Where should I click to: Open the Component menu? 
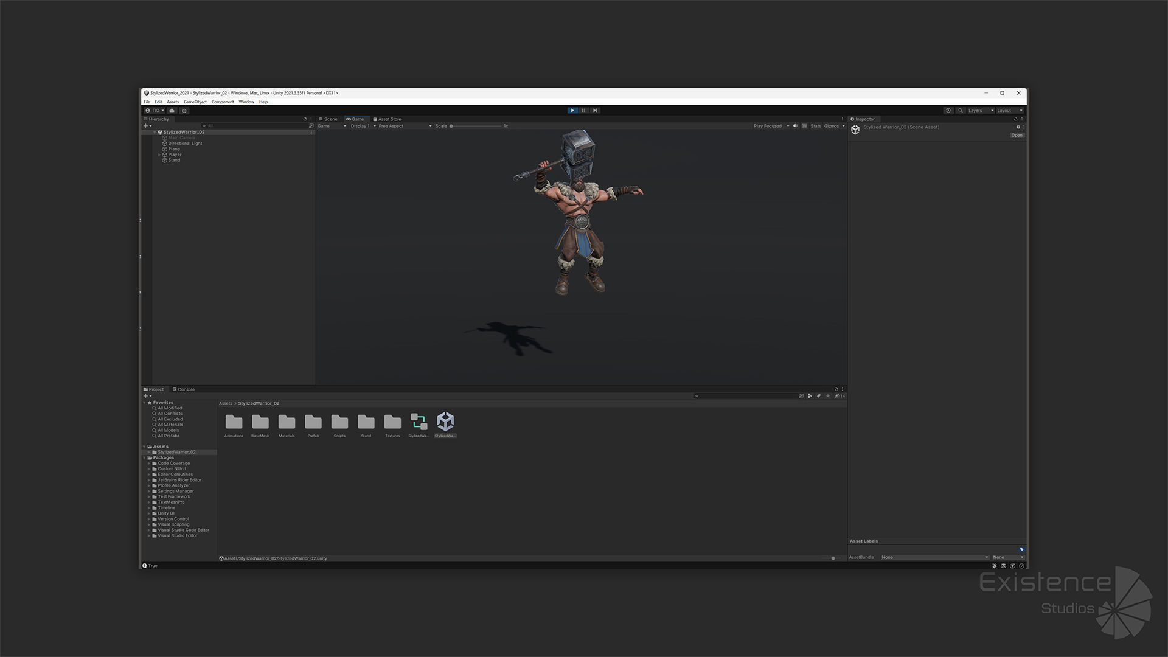click(x=223, y=102)
